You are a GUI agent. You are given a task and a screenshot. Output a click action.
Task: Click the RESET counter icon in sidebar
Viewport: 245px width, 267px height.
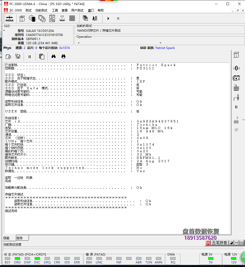236,88
